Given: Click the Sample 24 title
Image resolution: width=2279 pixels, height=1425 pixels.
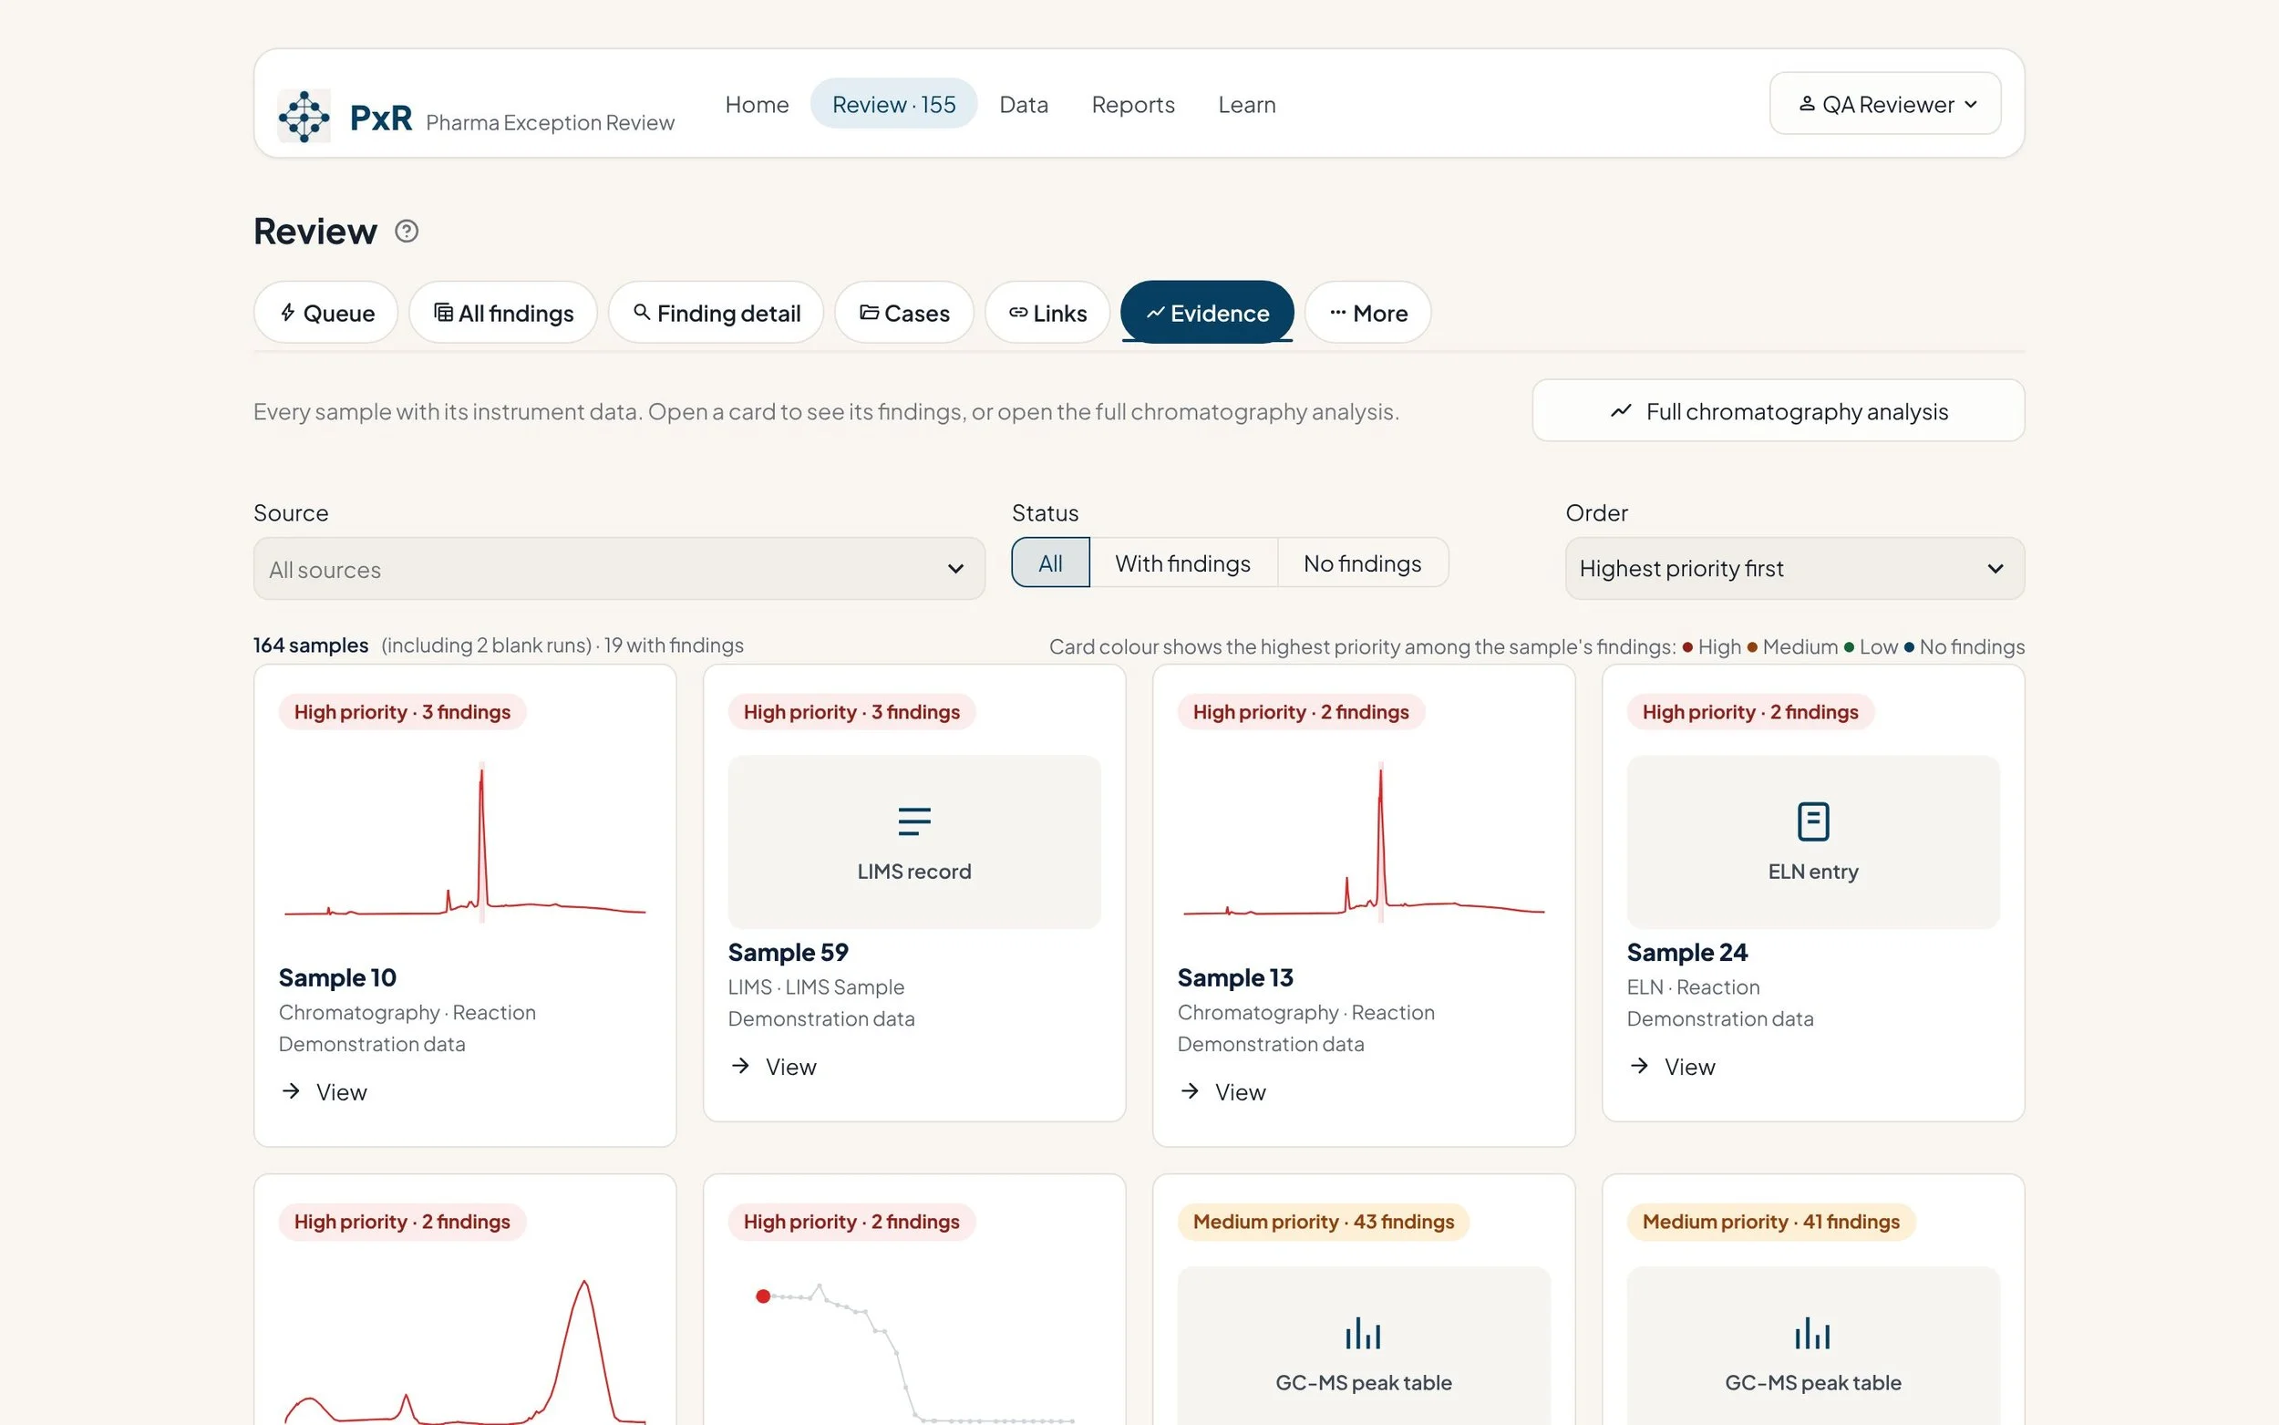Looking at the screenshot, I should pyautogui.click(x=1686, y=952).
